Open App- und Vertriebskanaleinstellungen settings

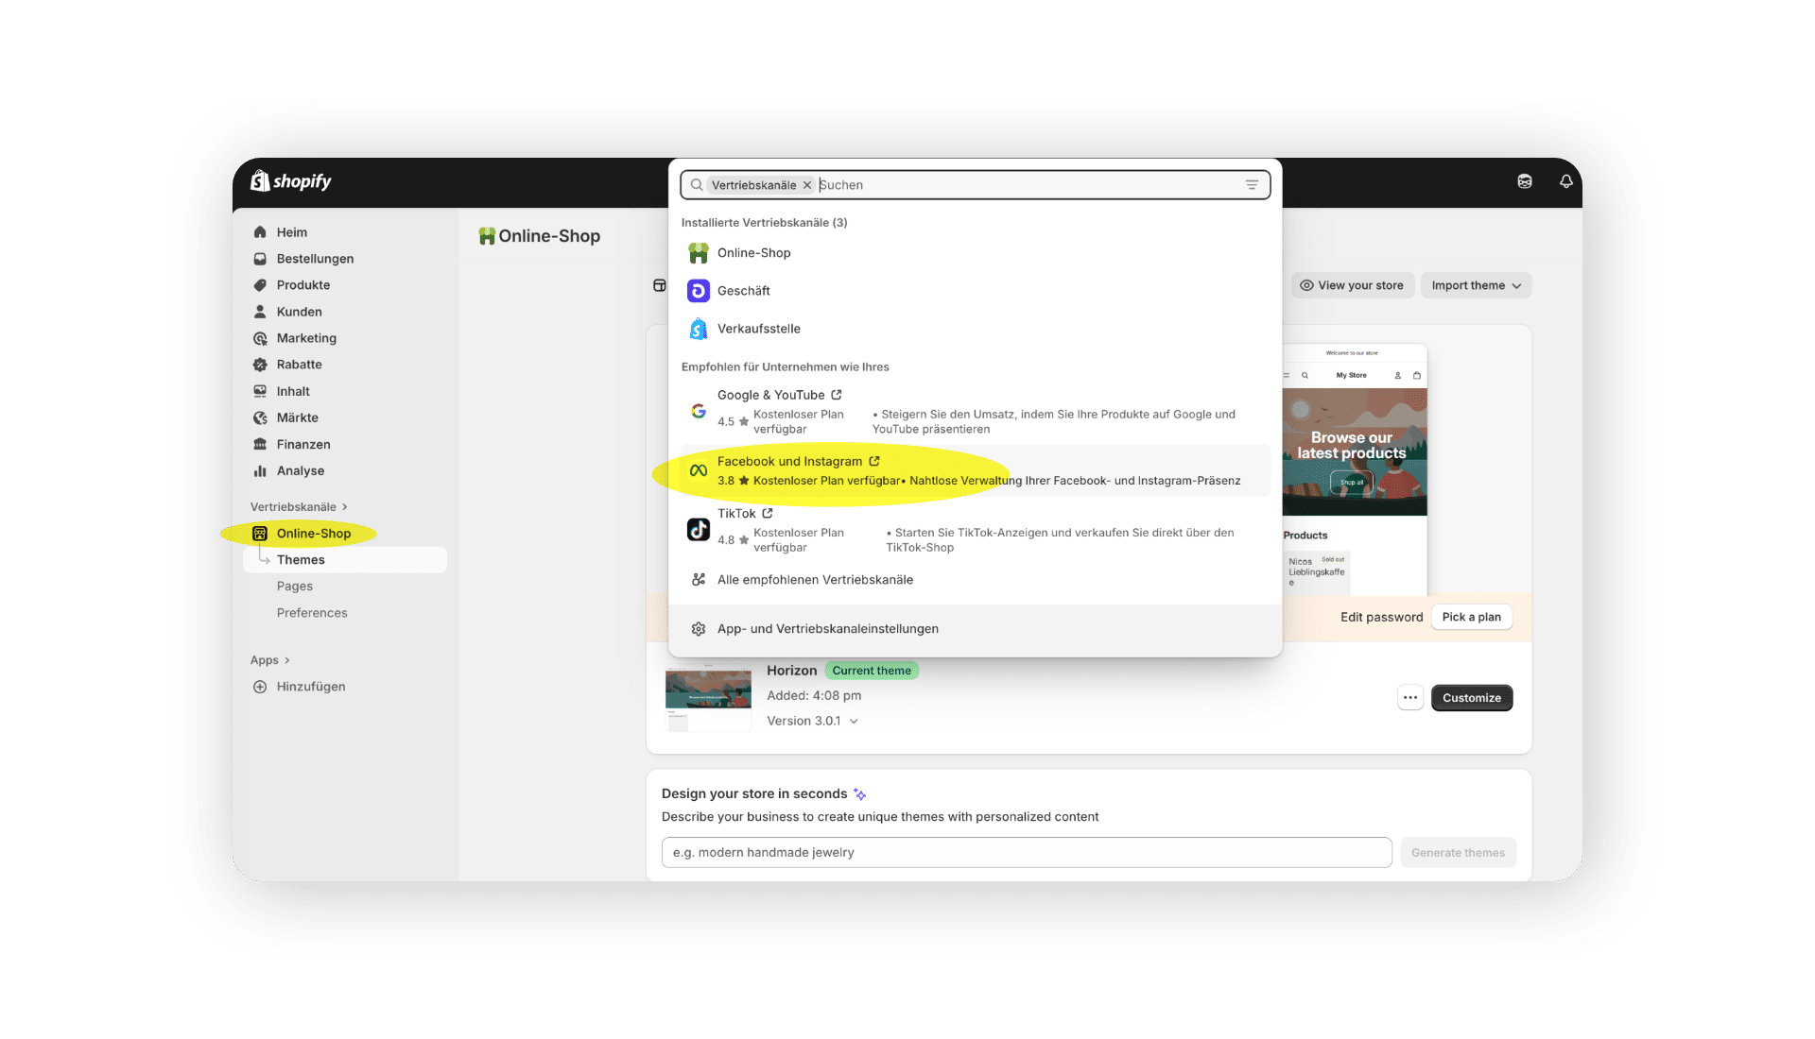pyautogui.click(x=827, y=629)
